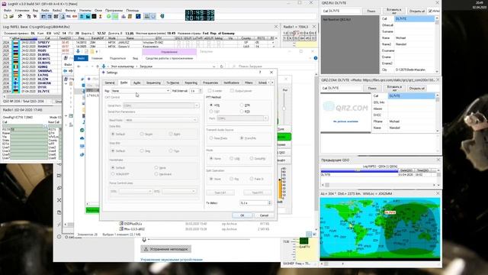
Task: Open the Notifications tab
Action: [x=232, y=82]
